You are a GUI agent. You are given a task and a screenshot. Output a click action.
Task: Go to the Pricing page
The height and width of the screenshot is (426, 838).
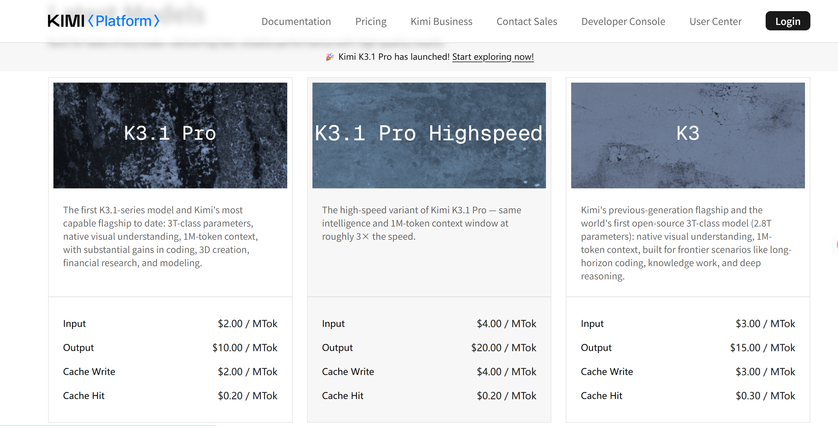(371, 21)
